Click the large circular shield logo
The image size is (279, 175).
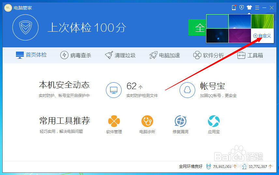click(x=25, y=28)
